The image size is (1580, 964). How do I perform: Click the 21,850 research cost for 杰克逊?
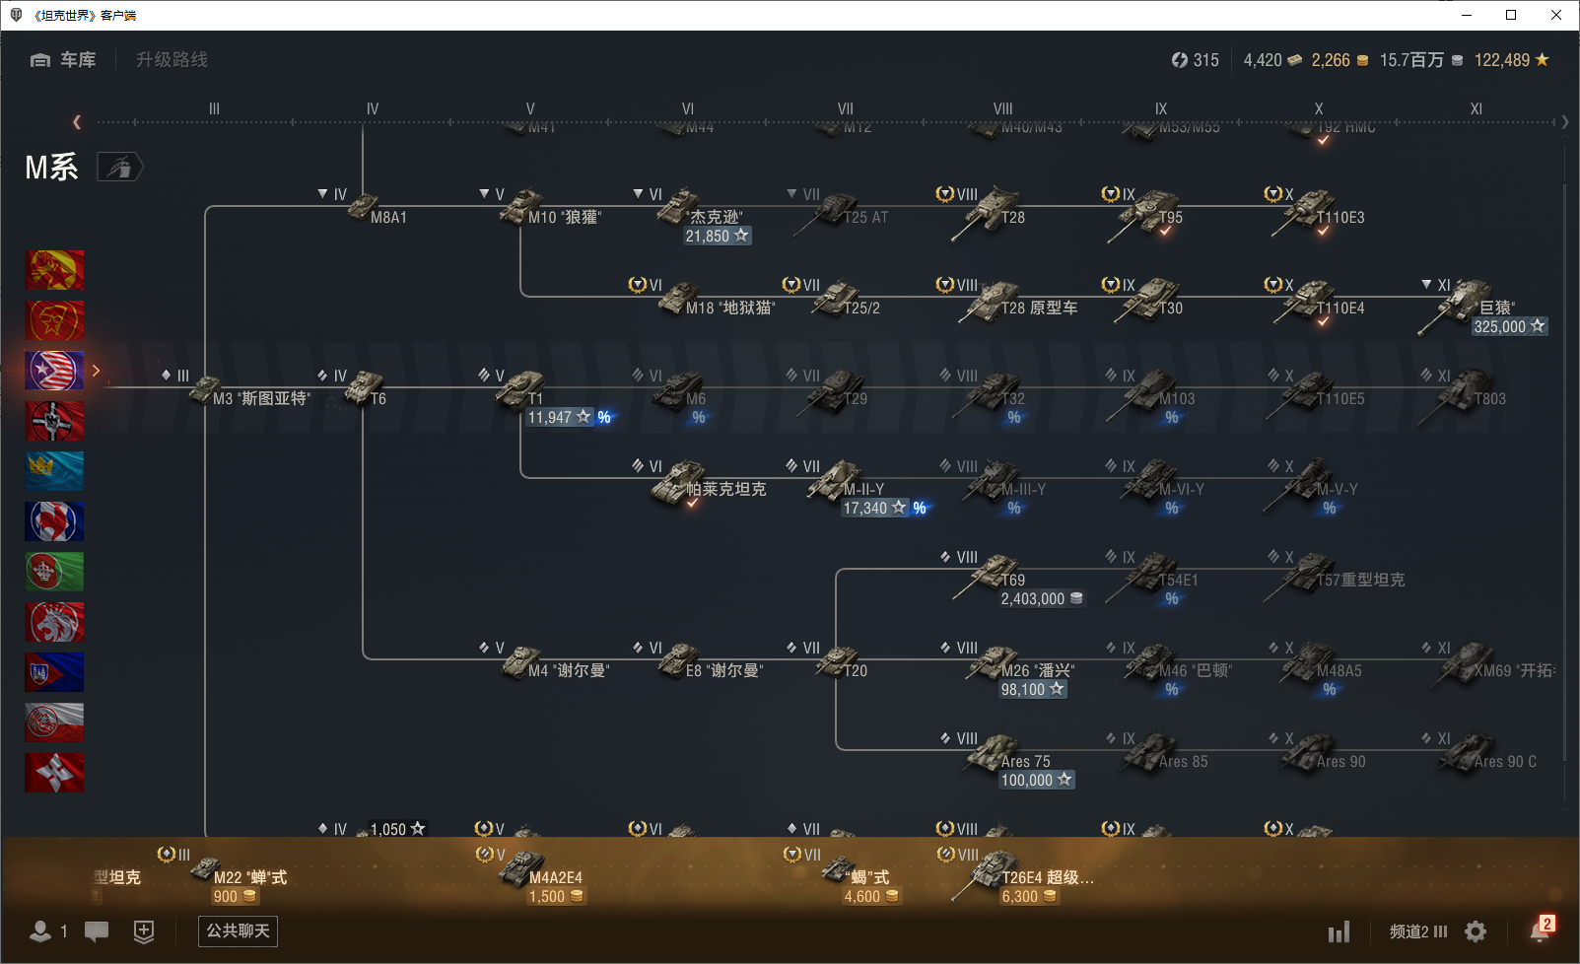tap(718, 236)
